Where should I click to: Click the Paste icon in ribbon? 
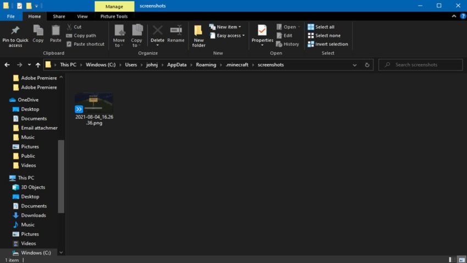pyautogui.click(x=55, y=31)
